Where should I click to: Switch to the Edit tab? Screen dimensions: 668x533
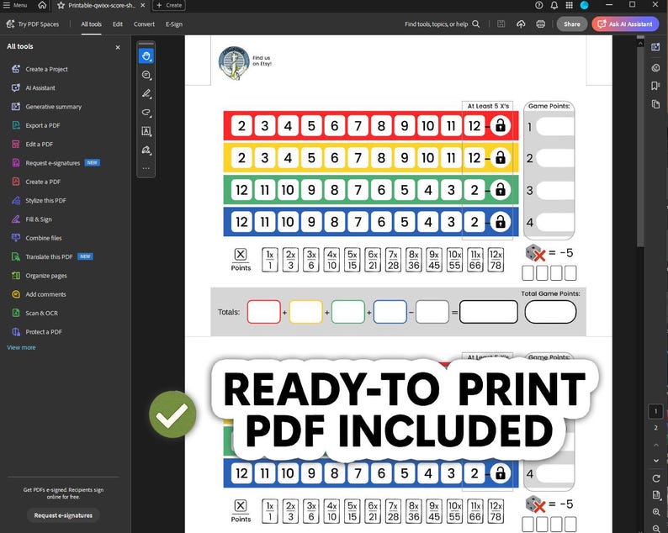coord(118,24)
